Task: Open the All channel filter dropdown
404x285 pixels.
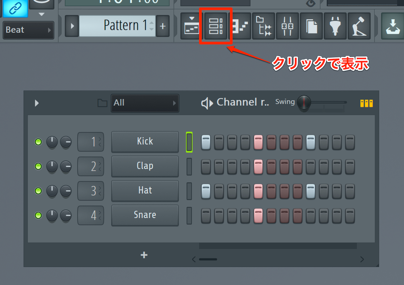Action: point(145,103)
